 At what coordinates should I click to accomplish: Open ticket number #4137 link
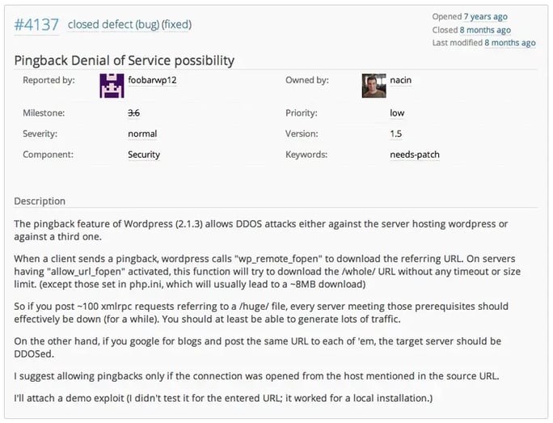36,24
